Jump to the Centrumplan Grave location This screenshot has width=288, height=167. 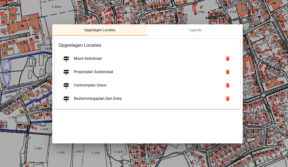coord(90,85)
